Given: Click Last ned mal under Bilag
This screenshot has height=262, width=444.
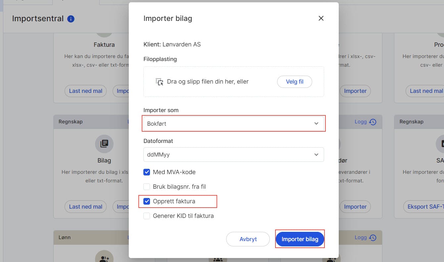Looking at the screenshot, I should (x=85, y=207).
